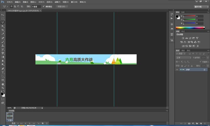Add Color Balance scales adjustment
Viewport: 210px width, 126px height.
point(185,42)
